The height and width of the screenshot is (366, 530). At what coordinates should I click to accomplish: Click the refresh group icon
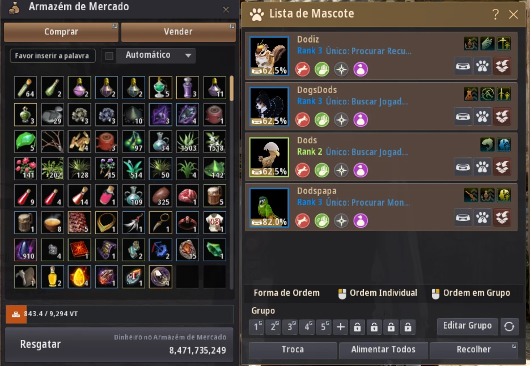point(510,326)
